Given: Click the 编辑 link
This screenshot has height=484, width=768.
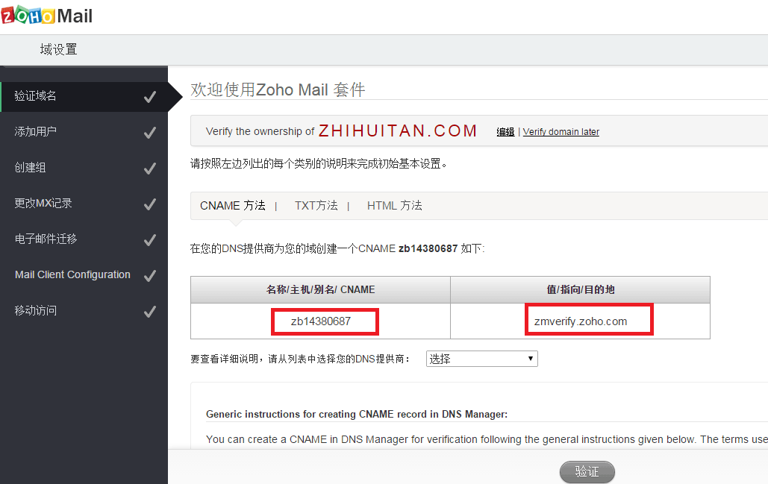Looking at the screenshot, I should [505, 132].
